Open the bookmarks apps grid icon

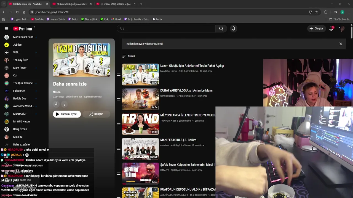(4, 19)
